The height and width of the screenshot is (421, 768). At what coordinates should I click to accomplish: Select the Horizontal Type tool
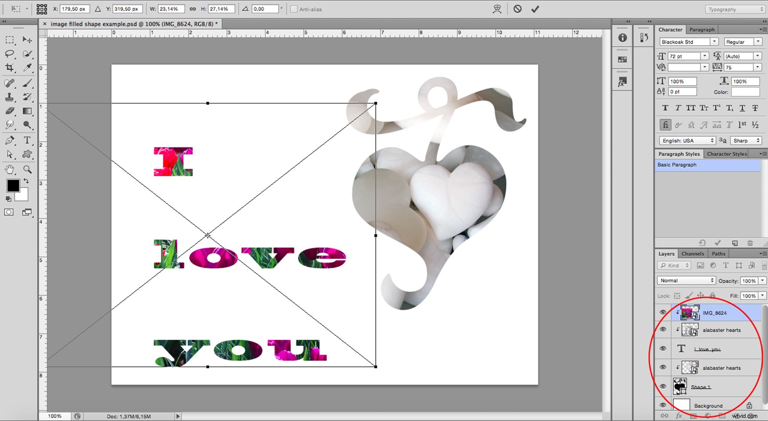tap(27, 140)
